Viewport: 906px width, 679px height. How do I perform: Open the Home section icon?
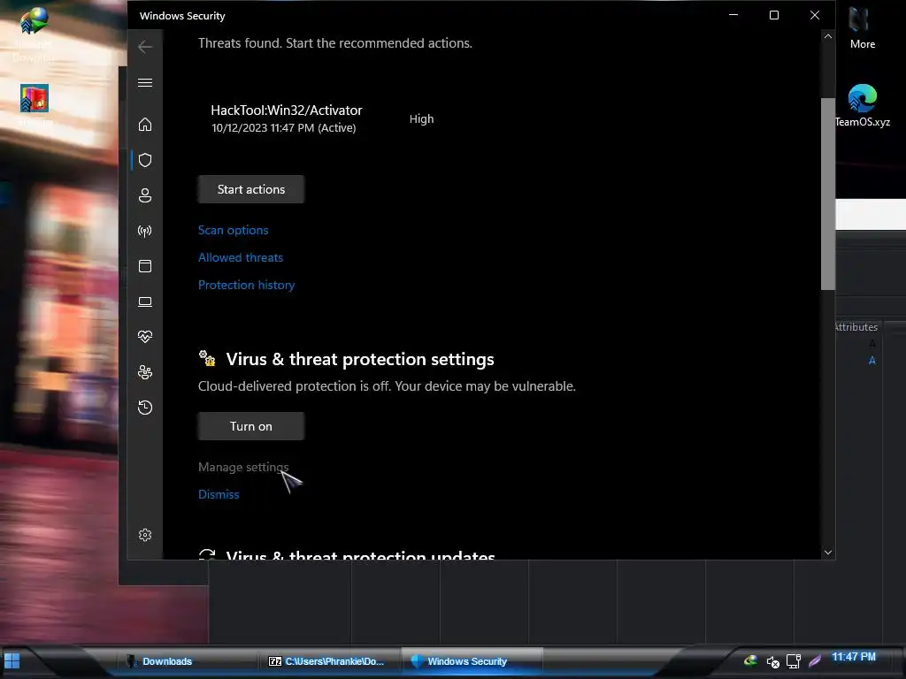145,124
